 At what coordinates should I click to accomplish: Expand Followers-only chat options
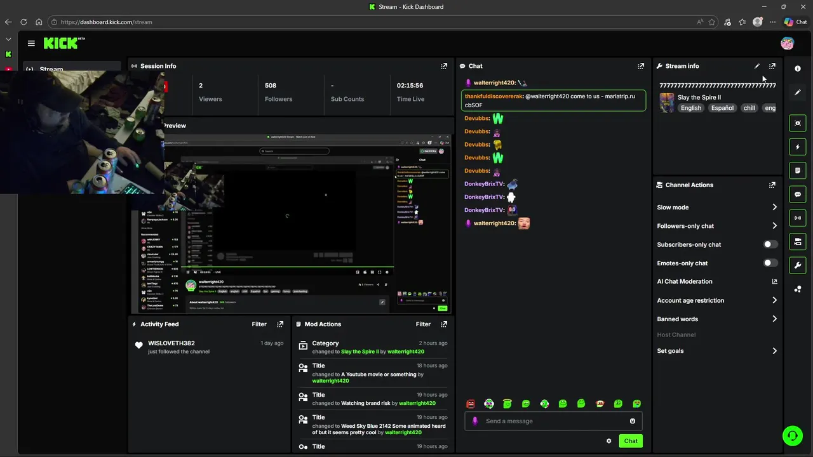(x=774, y=226)
